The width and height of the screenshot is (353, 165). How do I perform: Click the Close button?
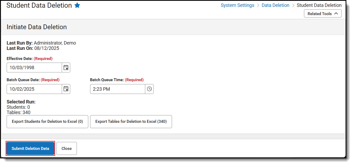(x=67, y=148)
